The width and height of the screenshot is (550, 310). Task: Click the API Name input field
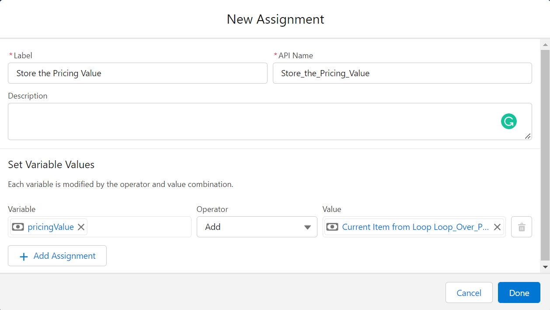[x=402, y=73]
